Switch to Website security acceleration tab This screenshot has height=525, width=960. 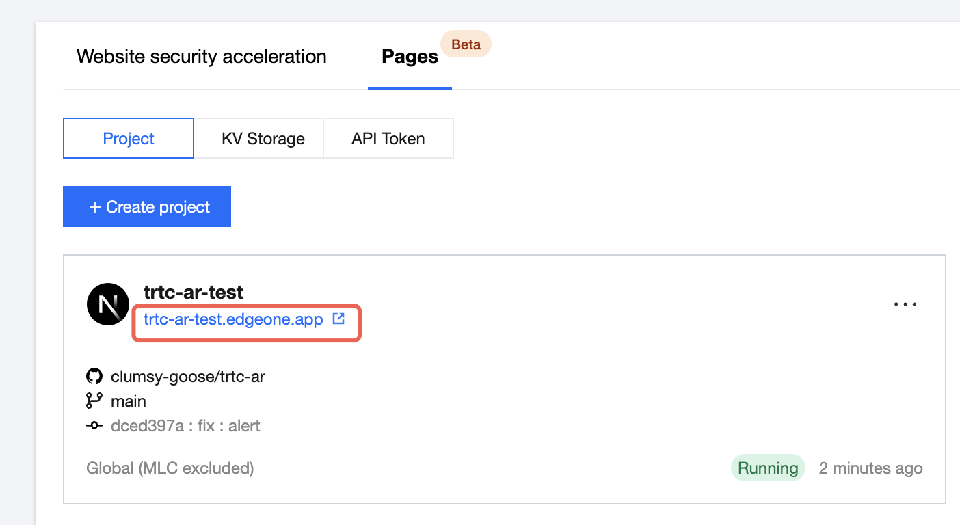click(202, 57)
